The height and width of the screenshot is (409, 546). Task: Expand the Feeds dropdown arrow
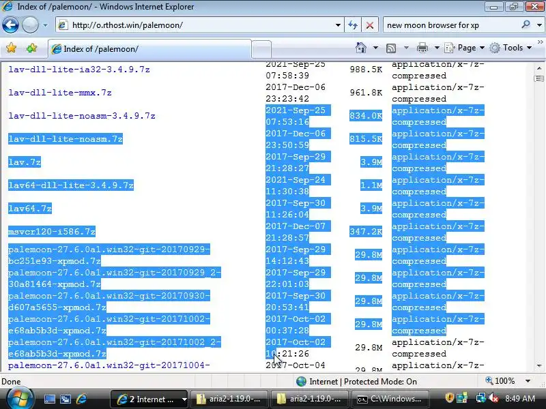point(406,48)
